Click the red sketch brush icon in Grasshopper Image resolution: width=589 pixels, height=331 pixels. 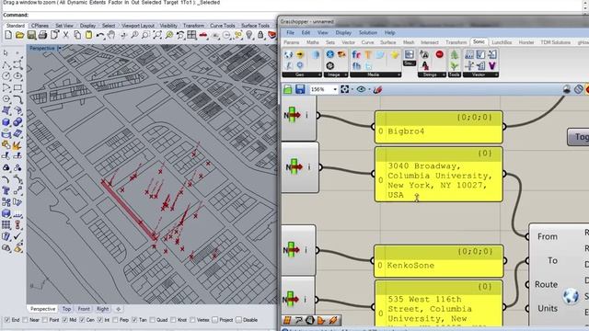point(378,89)
